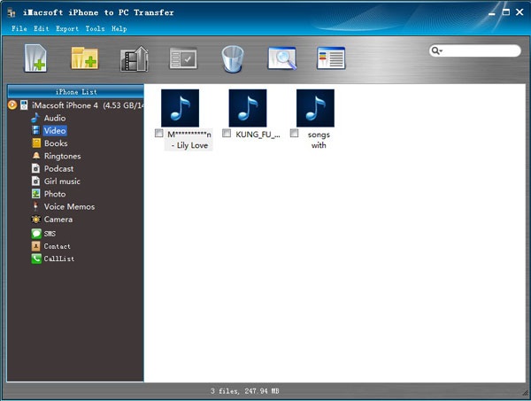Check the box for Lily Love file
This screenshot has height=401, width=531.
click(x=159, y=134)
